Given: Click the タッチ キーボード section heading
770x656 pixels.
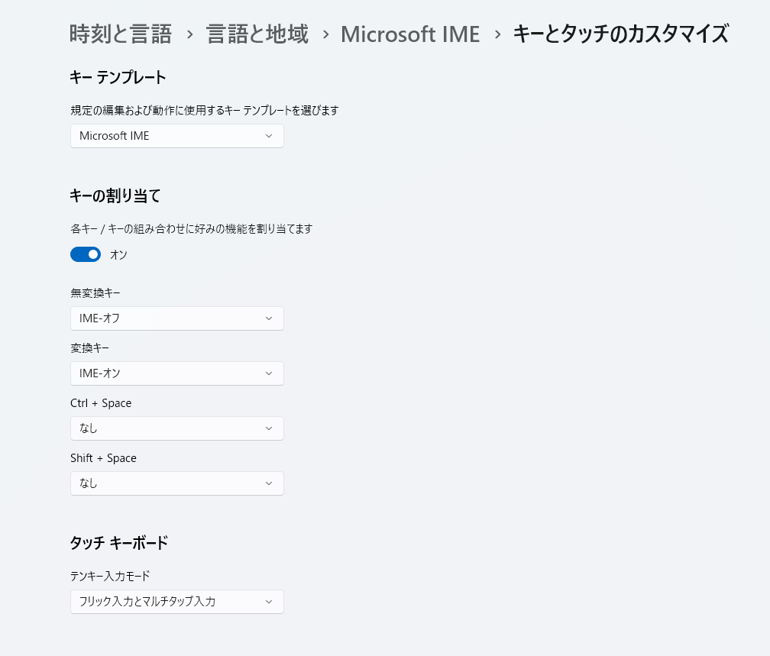Looking at the screenshot, I should (119, 542).
